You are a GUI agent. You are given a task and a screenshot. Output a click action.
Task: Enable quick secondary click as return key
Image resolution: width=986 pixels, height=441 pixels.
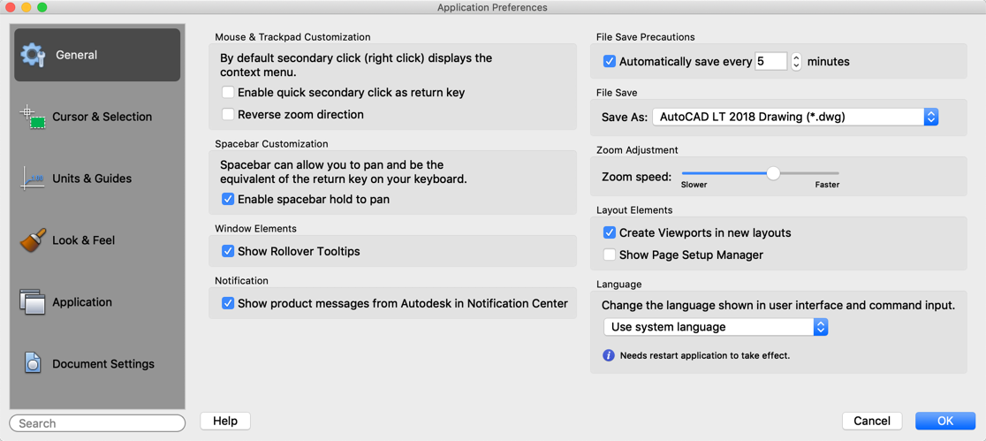click(x=228, y=92)
